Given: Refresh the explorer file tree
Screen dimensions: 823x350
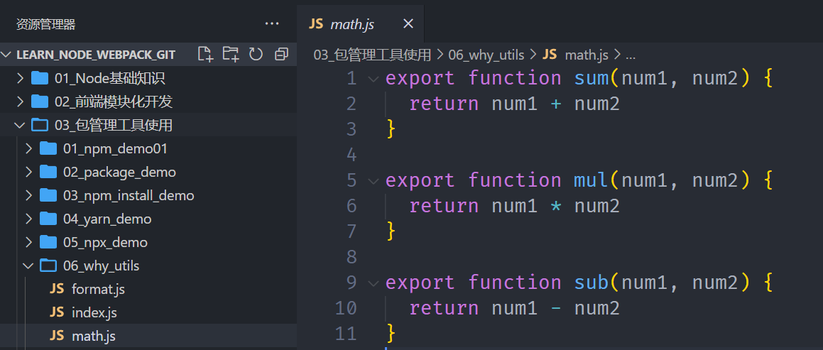Looking at the screenshot, I should [x=256, y=54].
